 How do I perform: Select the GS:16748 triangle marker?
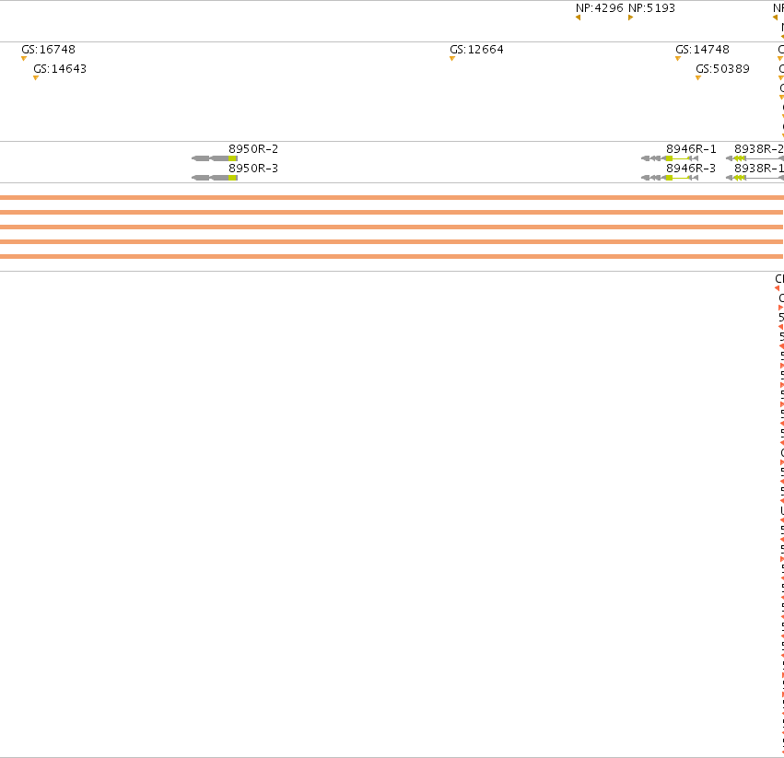click(24, 59)
